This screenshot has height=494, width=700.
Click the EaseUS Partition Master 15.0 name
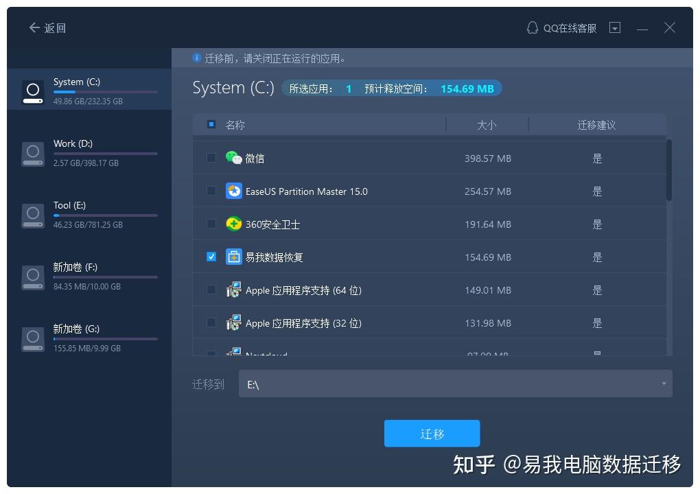point(307,191)
